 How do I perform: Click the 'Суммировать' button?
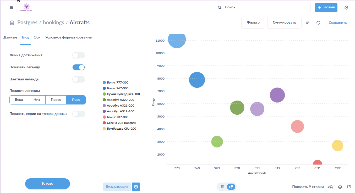click(284, 23)
